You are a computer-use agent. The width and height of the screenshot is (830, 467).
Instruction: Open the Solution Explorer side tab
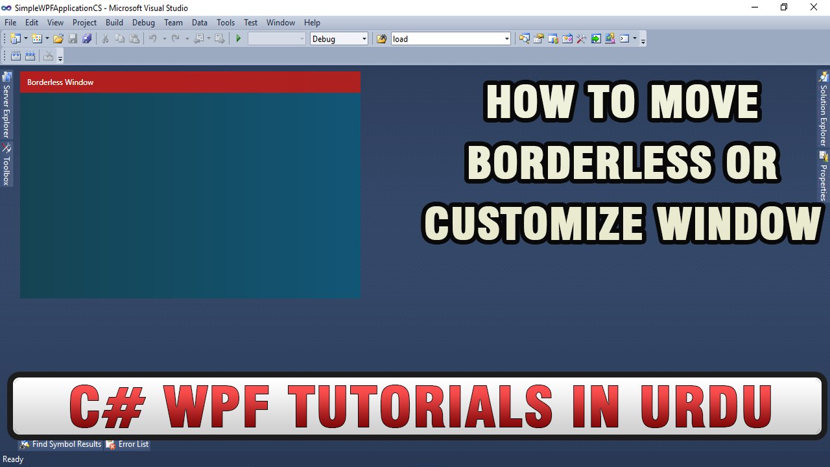[x=824, y=109]
